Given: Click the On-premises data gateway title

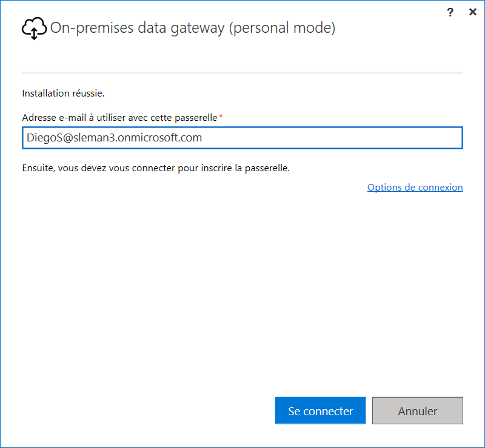Looking at the screenshot, I should [x=192, y=28].
